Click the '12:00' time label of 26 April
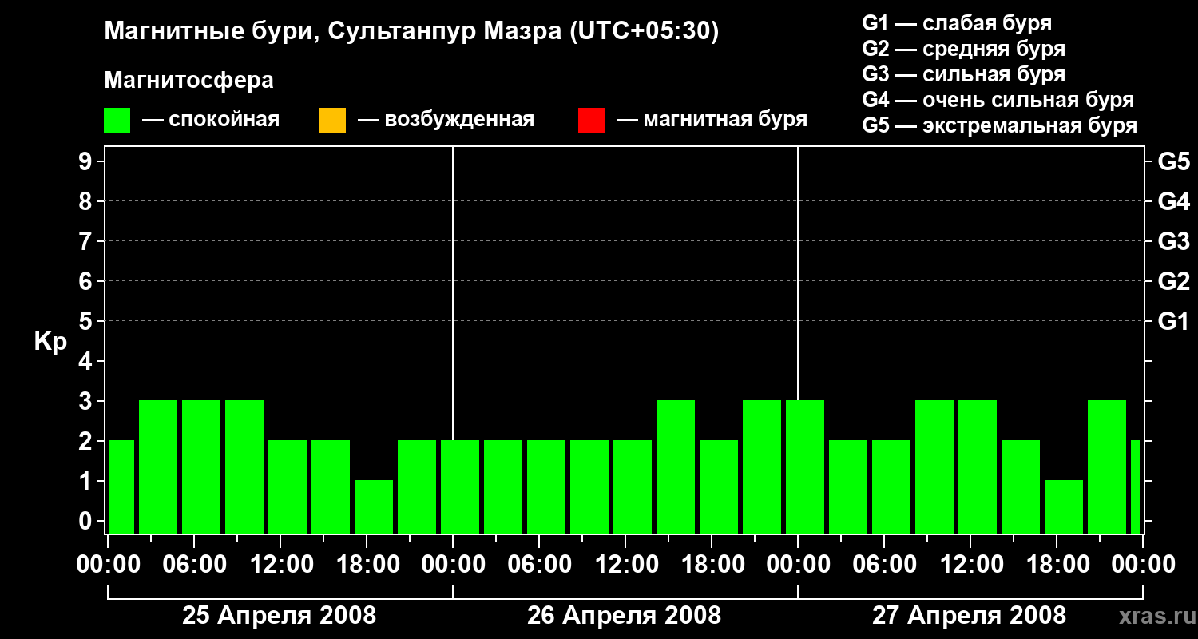This screenshot has height=639, width=1198. tap(625, 565)
